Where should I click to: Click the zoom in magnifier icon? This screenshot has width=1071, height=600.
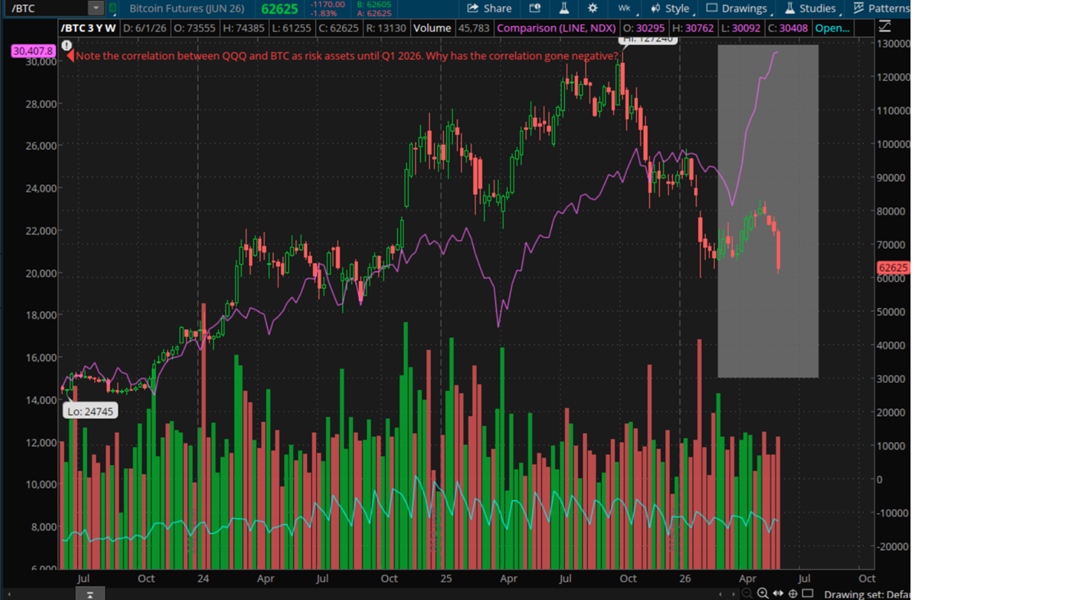763,593
